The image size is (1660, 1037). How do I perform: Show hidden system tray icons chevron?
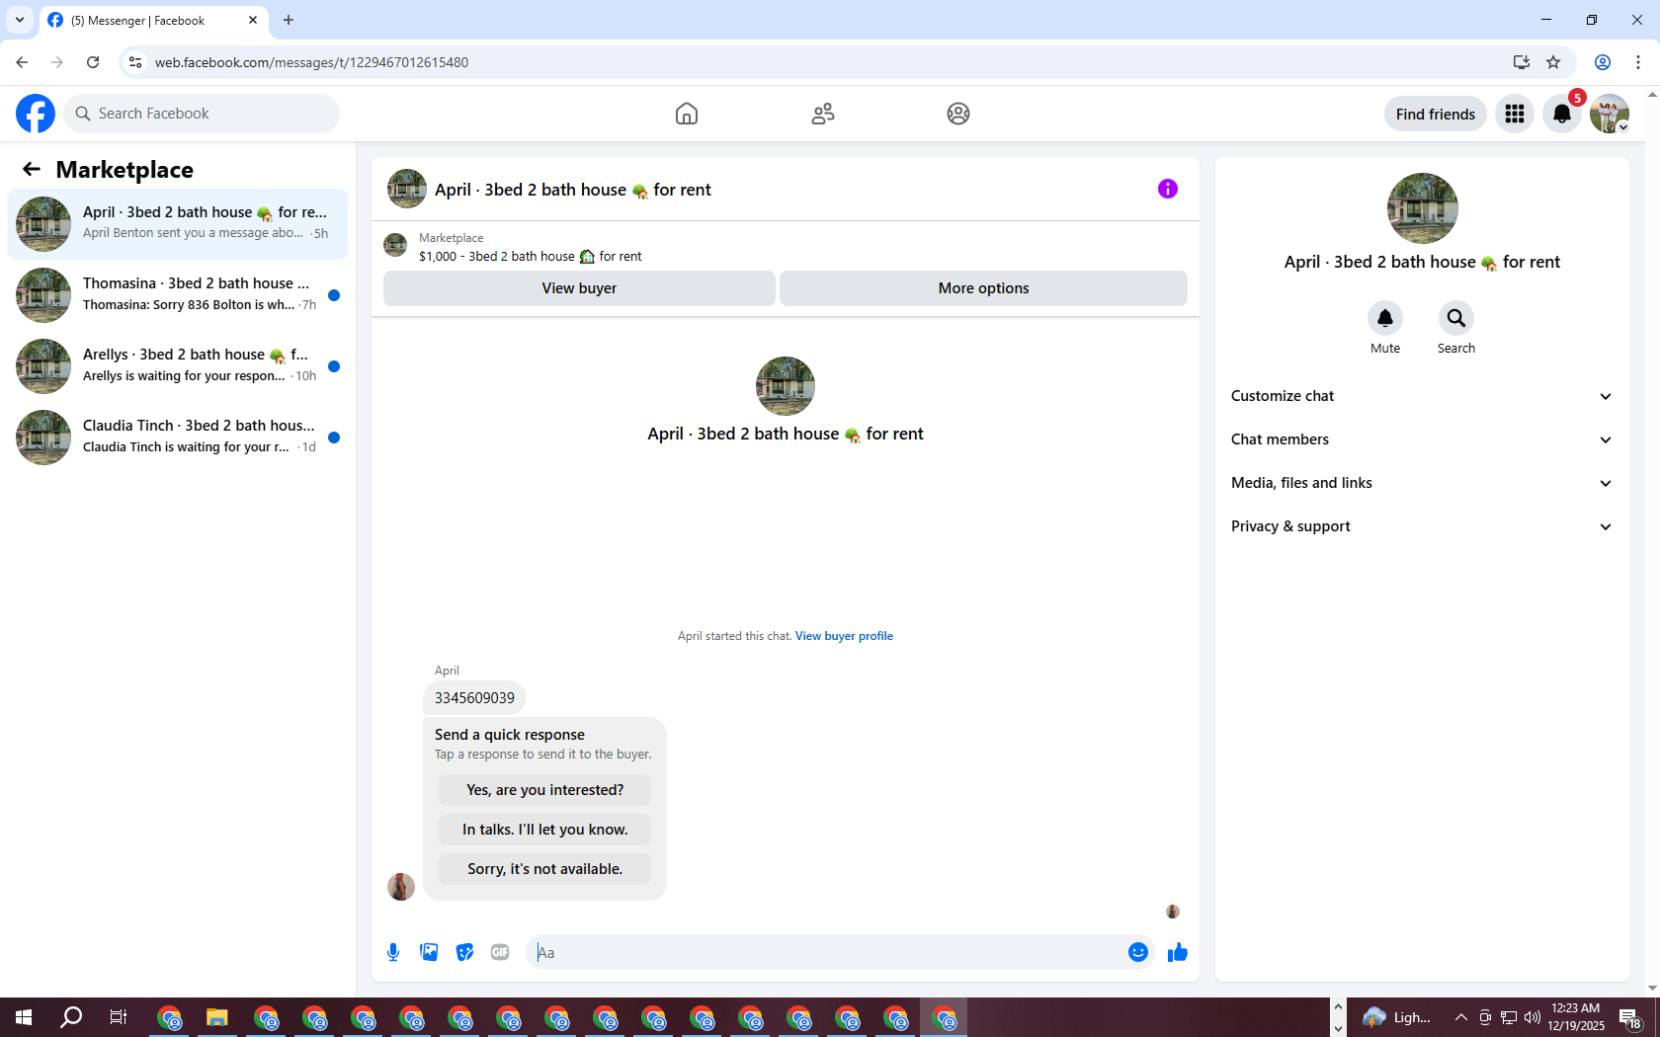1460,1017
